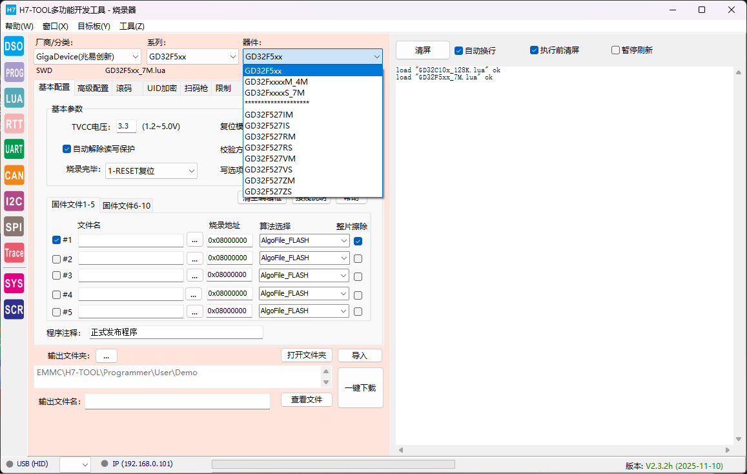Expand the 厂商/分类 GigaDevice dropdown
The width and height of the screenshot is (747, 474).
click(87, 57)
